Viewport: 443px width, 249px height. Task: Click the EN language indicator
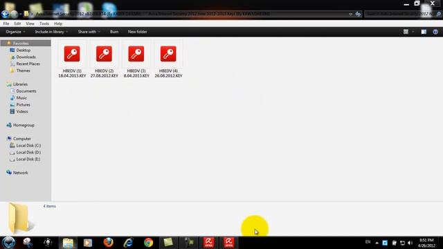coord(368,242)
